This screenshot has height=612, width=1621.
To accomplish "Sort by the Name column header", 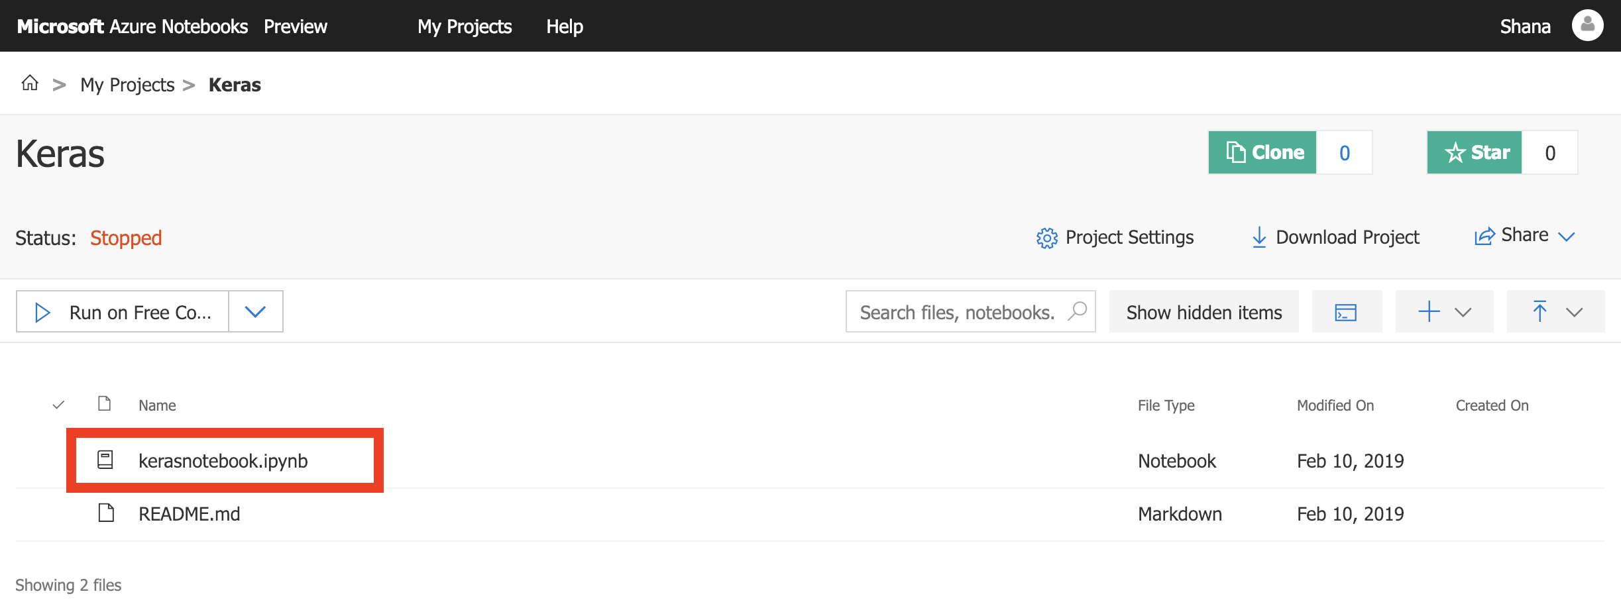I will pos(157,405).
